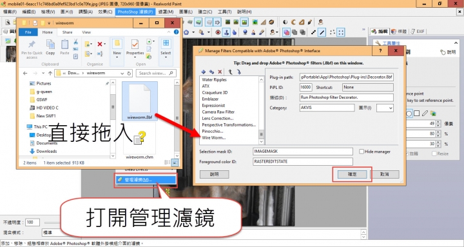Viewport: 464px width, 247px height.
Task: Select the stamp clone tool icon
Action: (226, 32)
